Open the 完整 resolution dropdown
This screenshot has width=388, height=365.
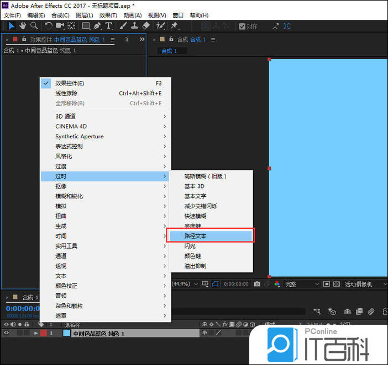pos(302,284)
